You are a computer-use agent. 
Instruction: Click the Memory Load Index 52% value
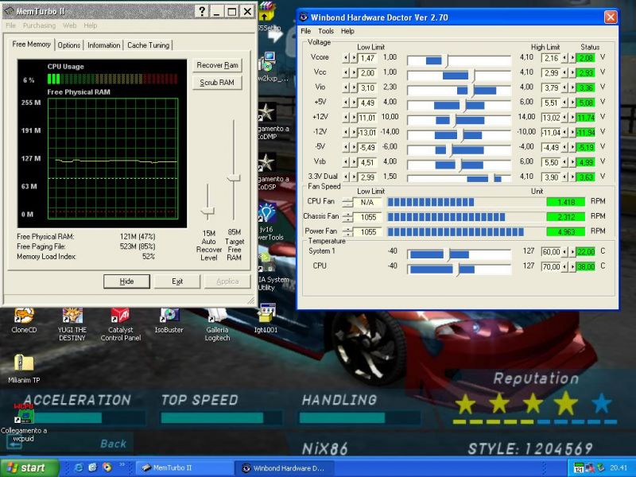(149, 256)
